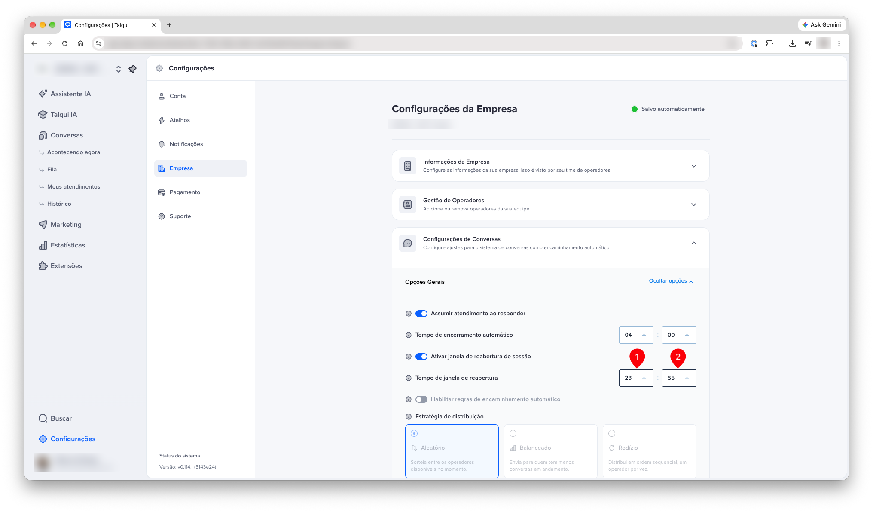Click the Talqui IA graduation cap icon
The image size is (873, 512).
tap(43, 115)
